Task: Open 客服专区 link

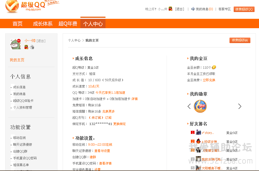Action: 225,9
